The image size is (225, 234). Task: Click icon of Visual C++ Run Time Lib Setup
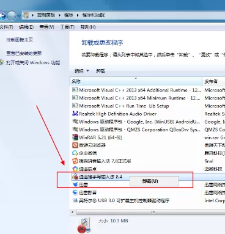click(75, 106)
